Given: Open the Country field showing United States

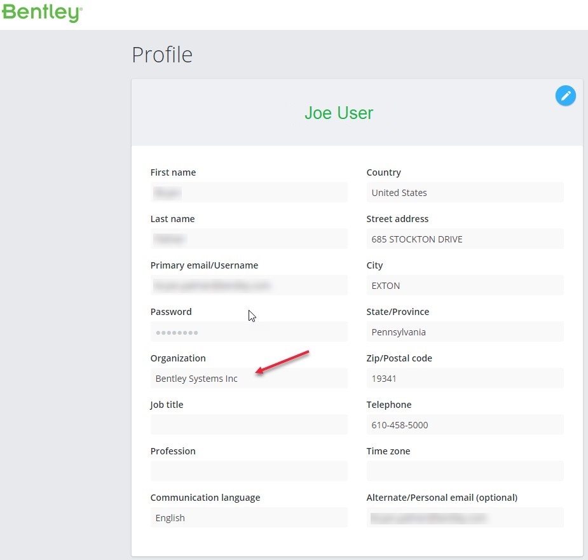Looking at the screenshot, I should [x=465, y=192].
